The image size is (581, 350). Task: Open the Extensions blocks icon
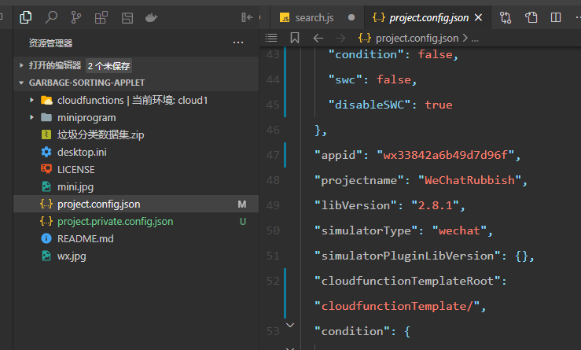click(x=101, y=17)
